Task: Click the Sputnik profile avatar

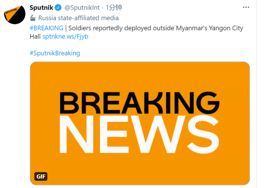Action: tap(14, 14)
